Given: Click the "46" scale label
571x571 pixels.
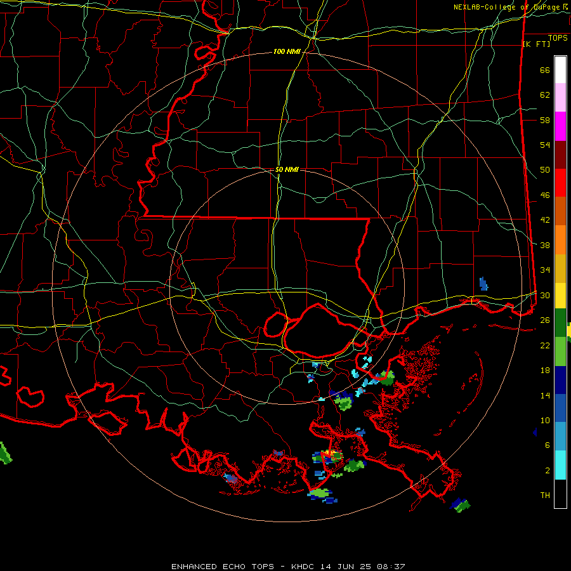Looking at the screenshot, I should [545, 195].
